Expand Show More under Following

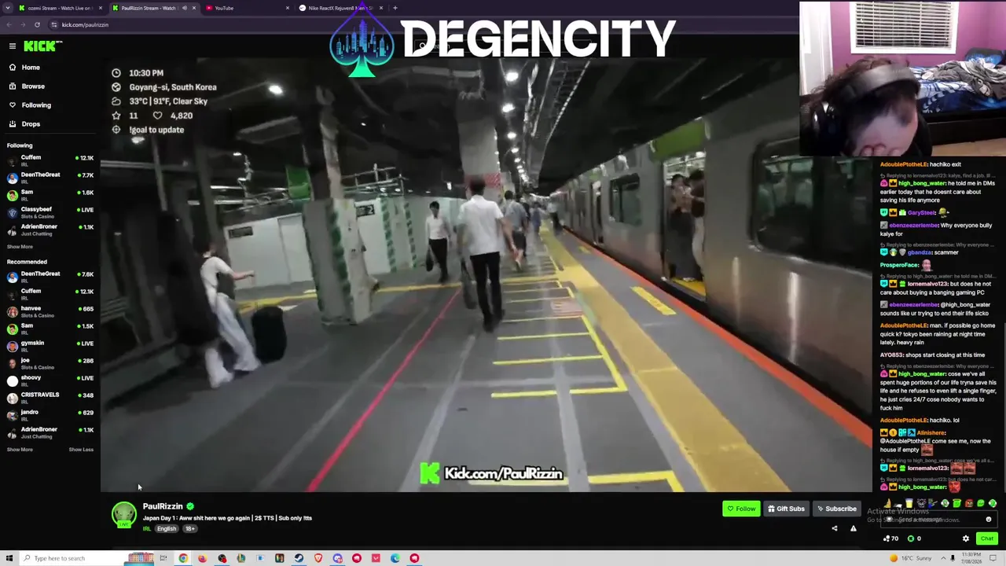click(x=20, y=247)
